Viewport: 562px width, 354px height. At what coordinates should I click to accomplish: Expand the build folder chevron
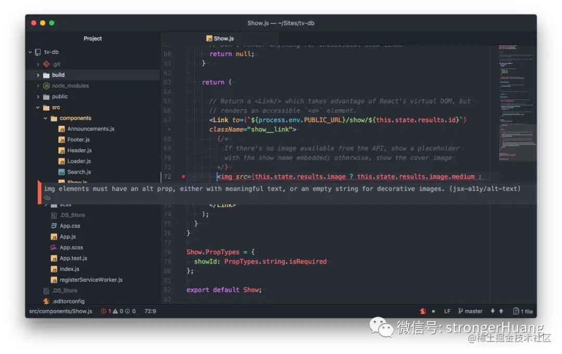click(37, 75)
